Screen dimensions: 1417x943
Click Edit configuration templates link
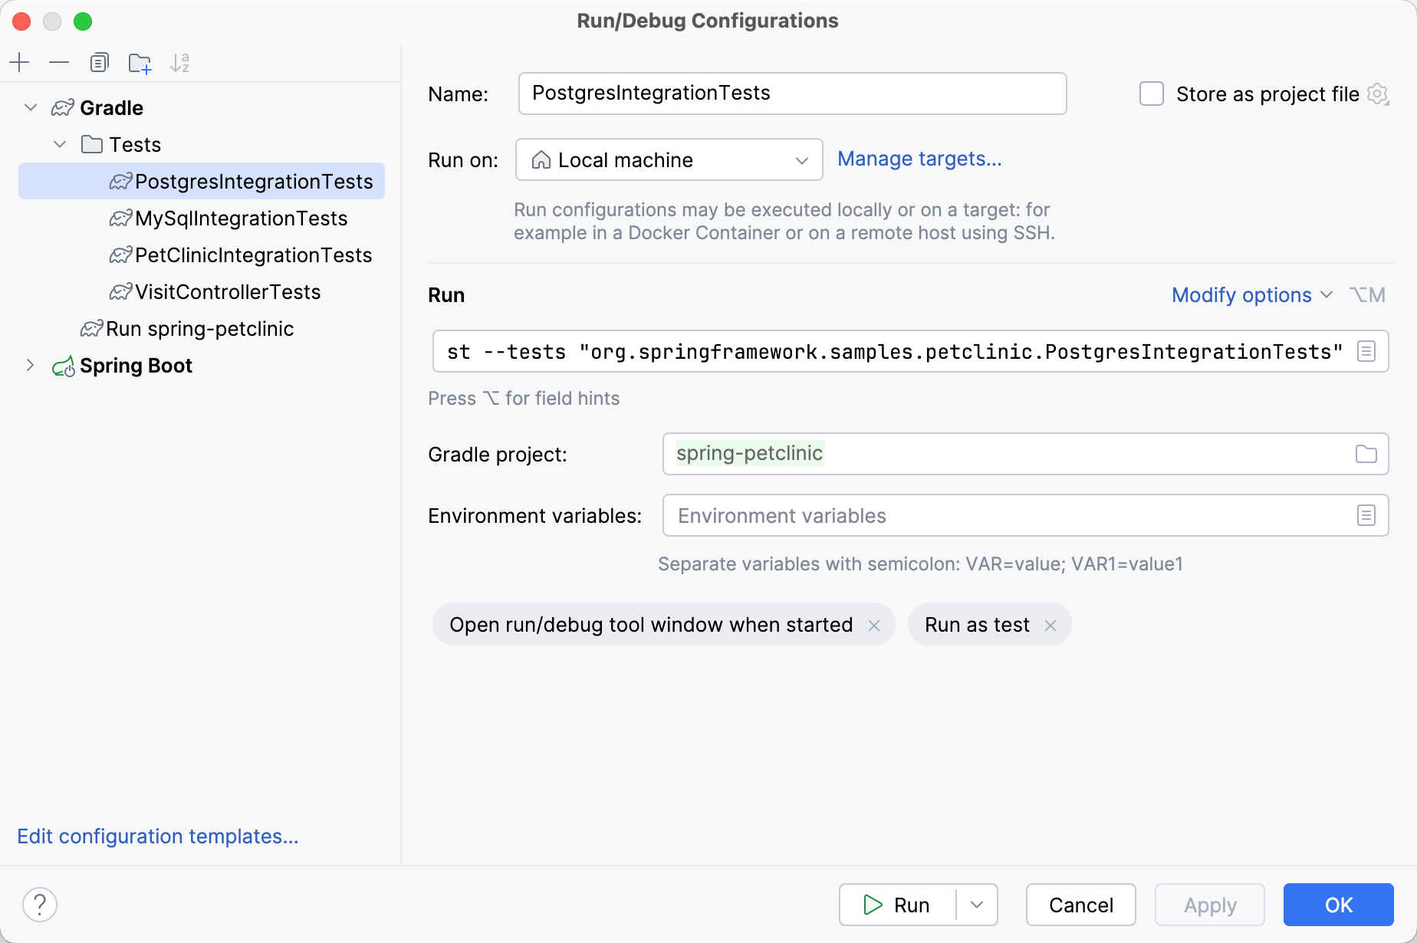click(x=158, y=836)
